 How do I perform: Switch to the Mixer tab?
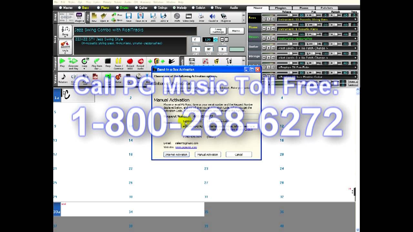258,8
